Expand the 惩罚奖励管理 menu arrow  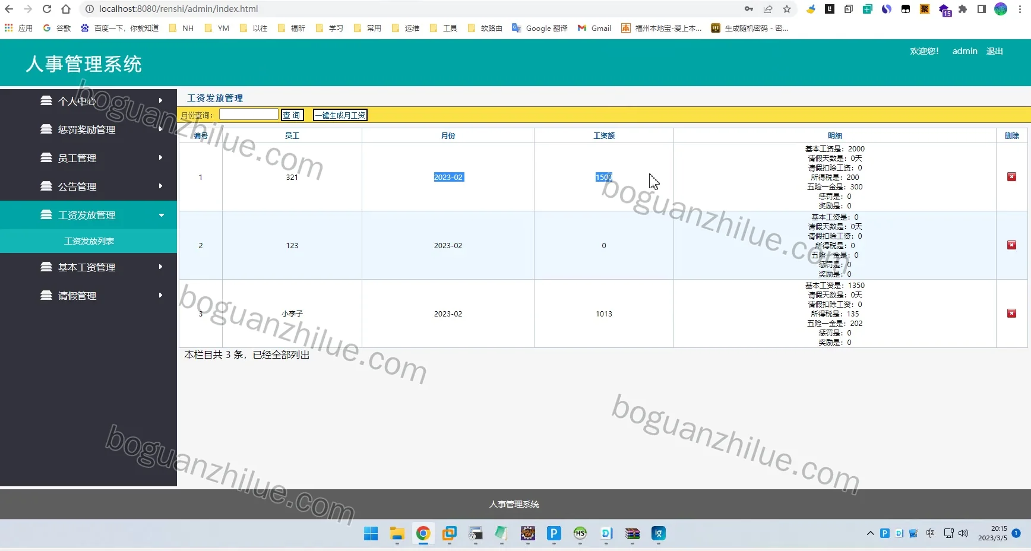coord(161,129)
